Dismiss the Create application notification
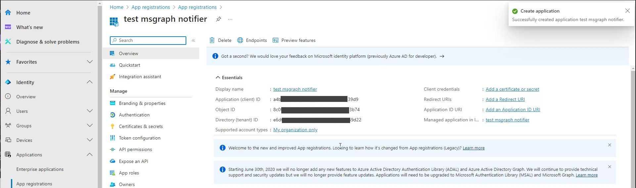 (x=627, y=11)
